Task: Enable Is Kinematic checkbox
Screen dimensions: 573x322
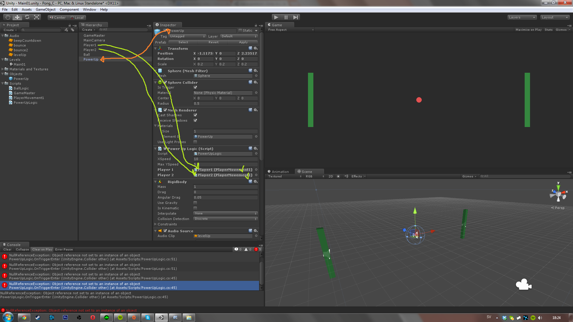Action: pos(195,208)
